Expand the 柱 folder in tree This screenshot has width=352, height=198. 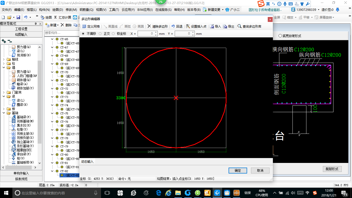click(x=4, y=63)
